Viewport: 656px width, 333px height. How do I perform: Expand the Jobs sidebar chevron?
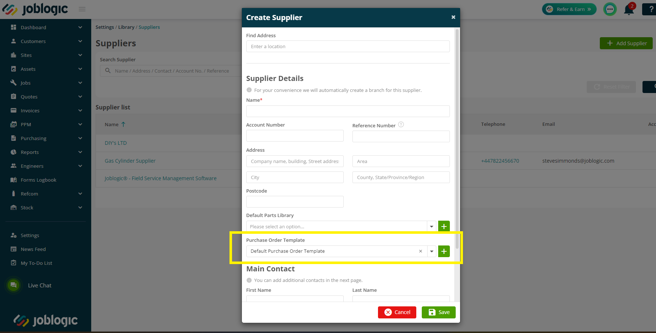[x=80, y=83]
